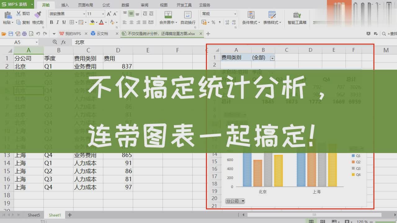Switch to the 数据 ribbon tab
Image resolution: width=397 pixels, height=223 pixels.
point(125,5)
